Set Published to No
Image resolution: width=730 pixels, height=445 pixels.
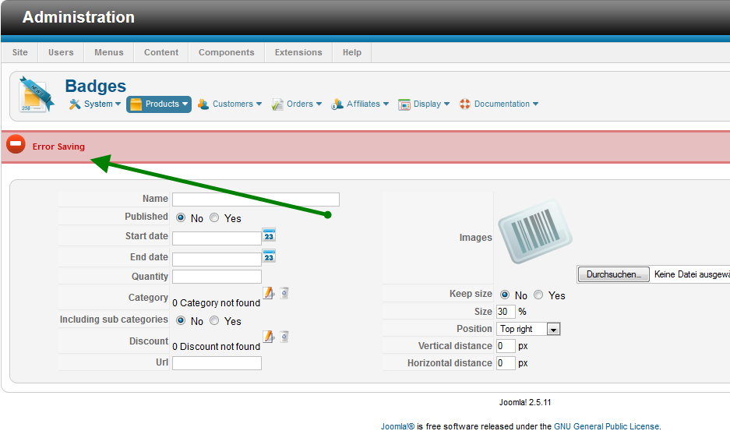(181, 217)
